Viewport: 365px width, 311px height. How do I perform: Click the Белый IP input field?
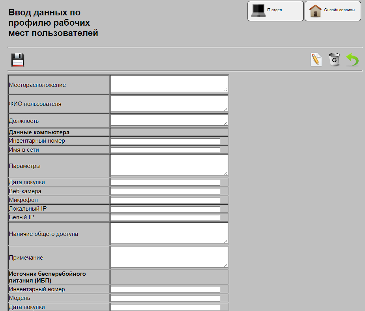tap(165, 218)
